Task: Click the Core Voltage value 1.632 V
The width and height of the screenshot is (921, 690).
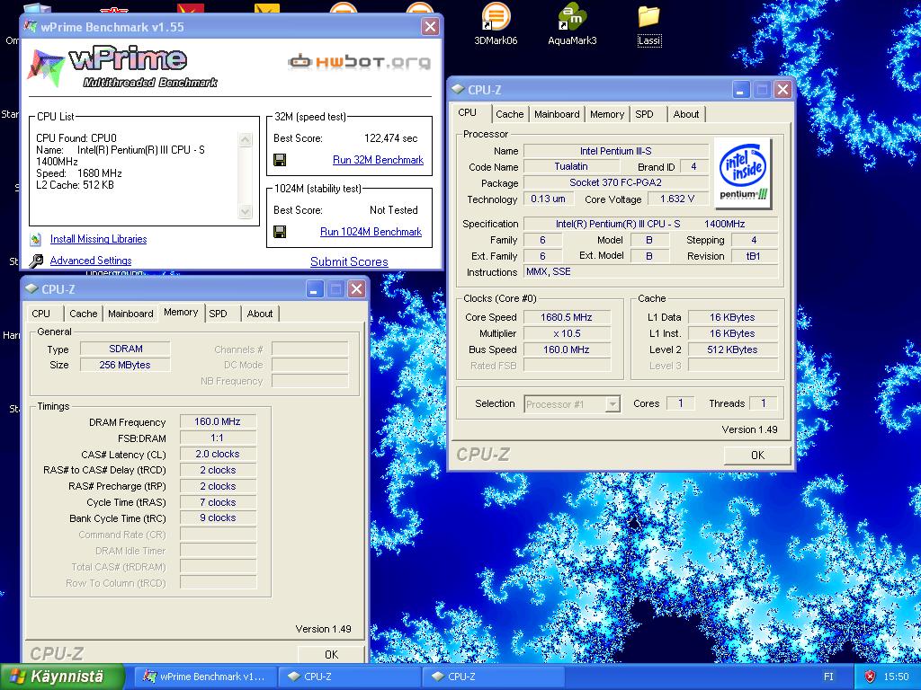Action: [x=676, y=199]
